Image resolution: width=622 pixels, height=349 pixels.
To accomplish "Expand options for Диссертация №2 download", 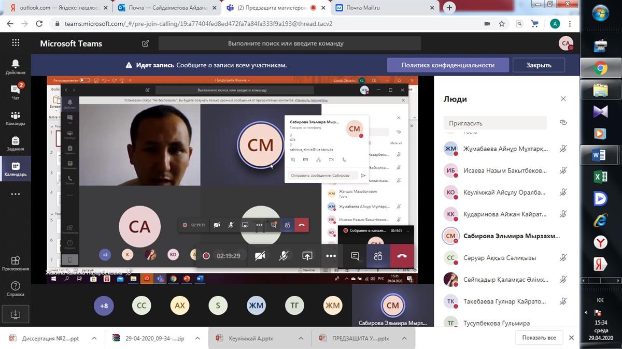I will [94, 338].
